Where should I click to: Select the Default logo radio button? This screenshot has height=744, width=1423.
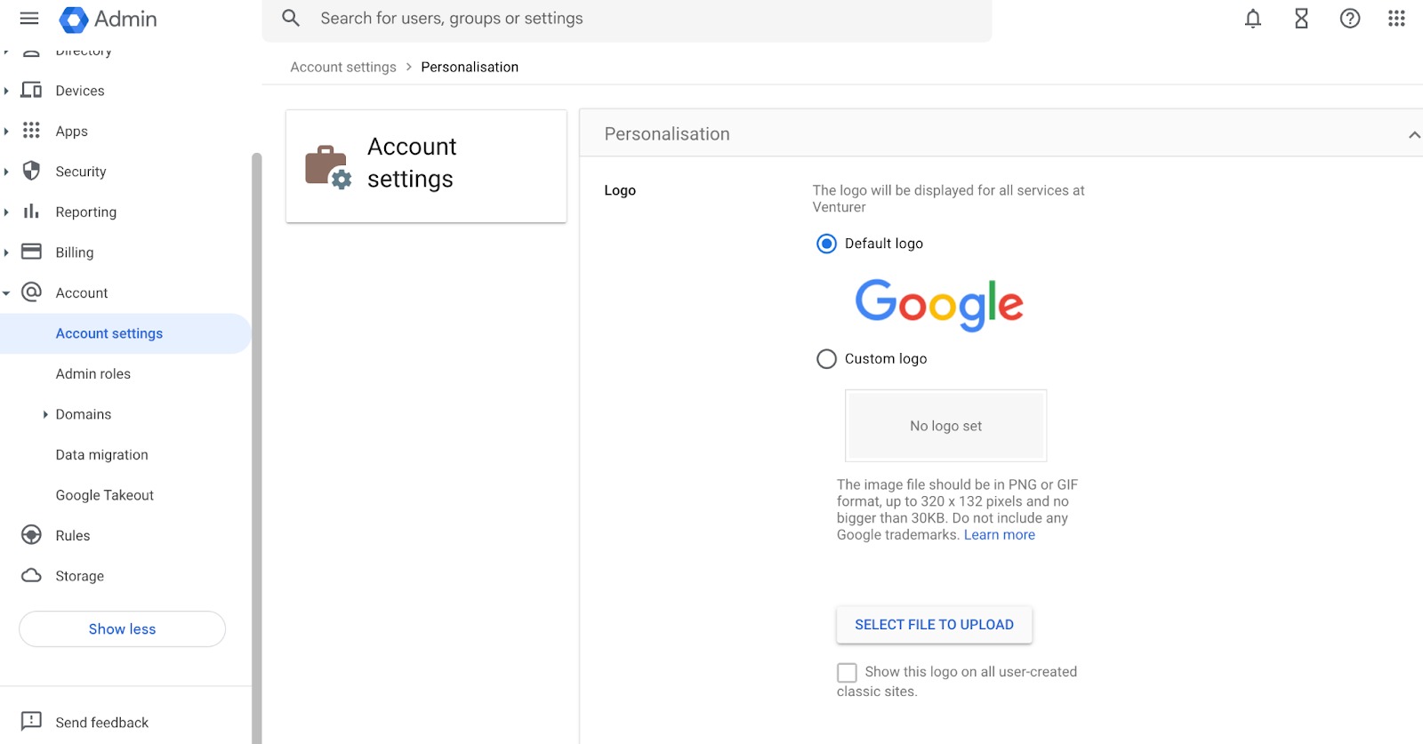[826, 243]
